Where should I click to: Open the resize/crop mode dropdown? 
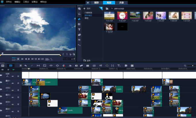tap(51, 59)
